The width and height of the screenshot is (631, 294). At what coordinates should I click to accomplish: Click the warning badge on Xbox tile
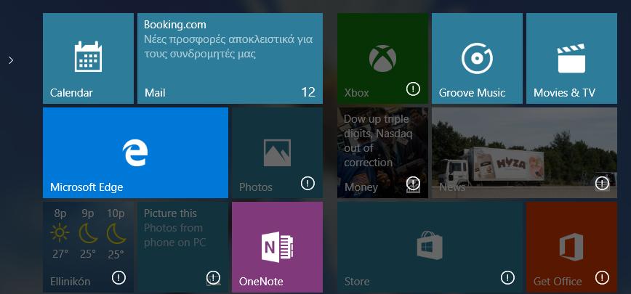(413, 89)
